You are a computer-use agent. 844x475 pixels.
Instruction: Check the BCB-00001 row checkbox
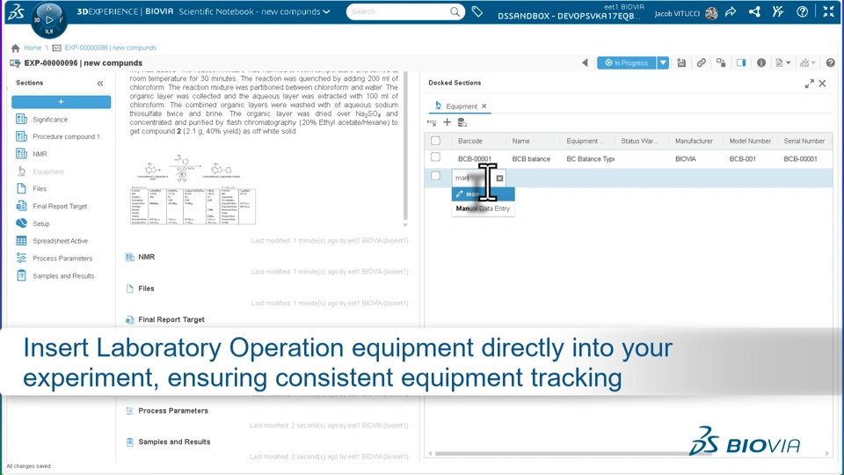pyautogui.click(x=435, y=157)
